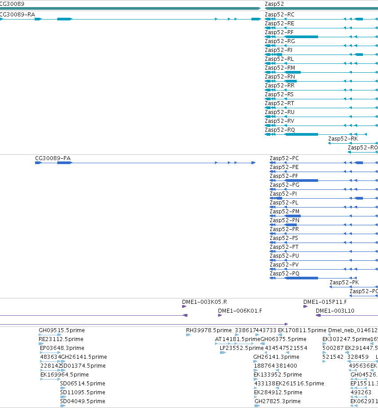Click the EK170811.5prime EST label
Viewport: 378px width, 408px height.
coord(302,330)
